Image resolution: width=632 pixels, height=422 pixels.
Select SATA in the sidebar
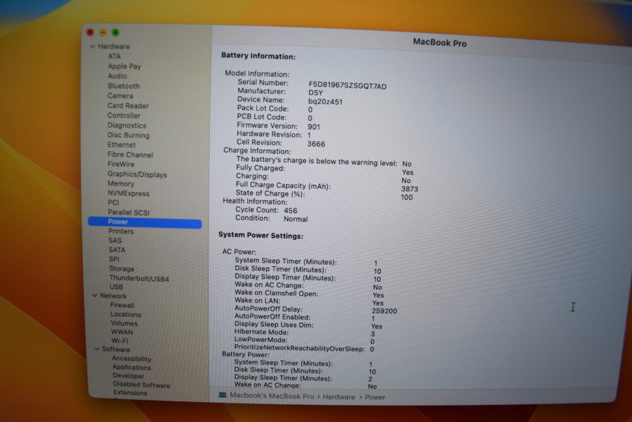pyautogui.click(x=117, y=250)
